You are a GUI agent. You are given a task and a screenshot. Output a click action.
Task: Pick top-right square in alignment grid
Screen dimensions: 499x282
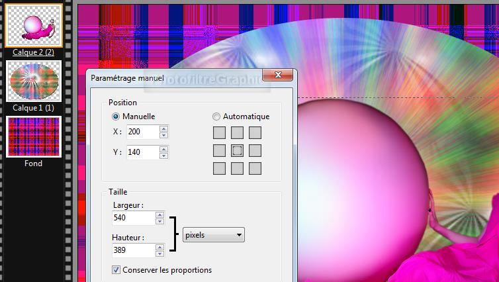255,133
